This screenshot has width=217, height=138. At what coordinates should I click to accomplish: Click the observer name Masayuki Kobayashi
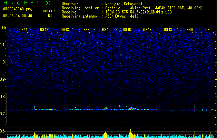tap(124, 4)
